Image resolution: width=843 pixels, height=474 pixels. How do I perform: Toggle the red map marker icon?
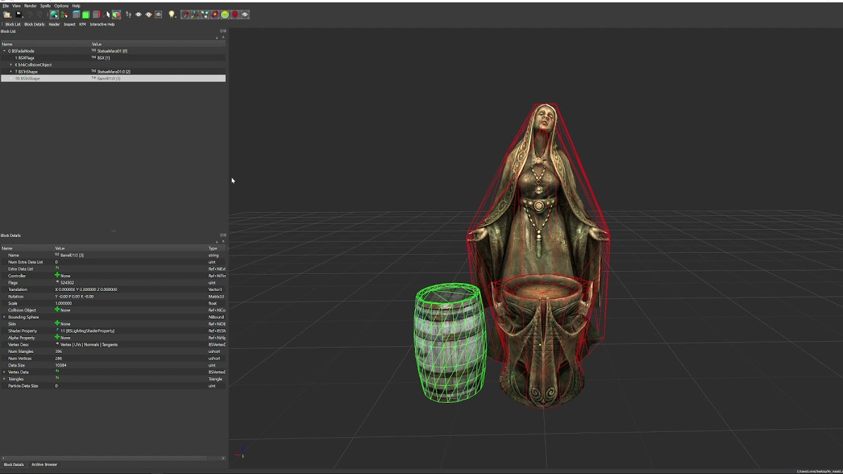click(x=234, y=14)
